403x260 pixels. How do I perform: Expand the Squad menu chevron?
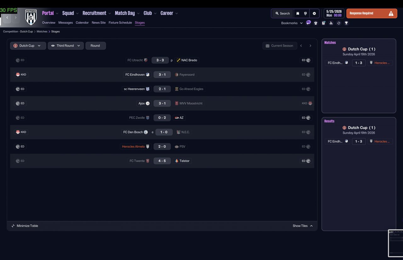pos(77,14)
